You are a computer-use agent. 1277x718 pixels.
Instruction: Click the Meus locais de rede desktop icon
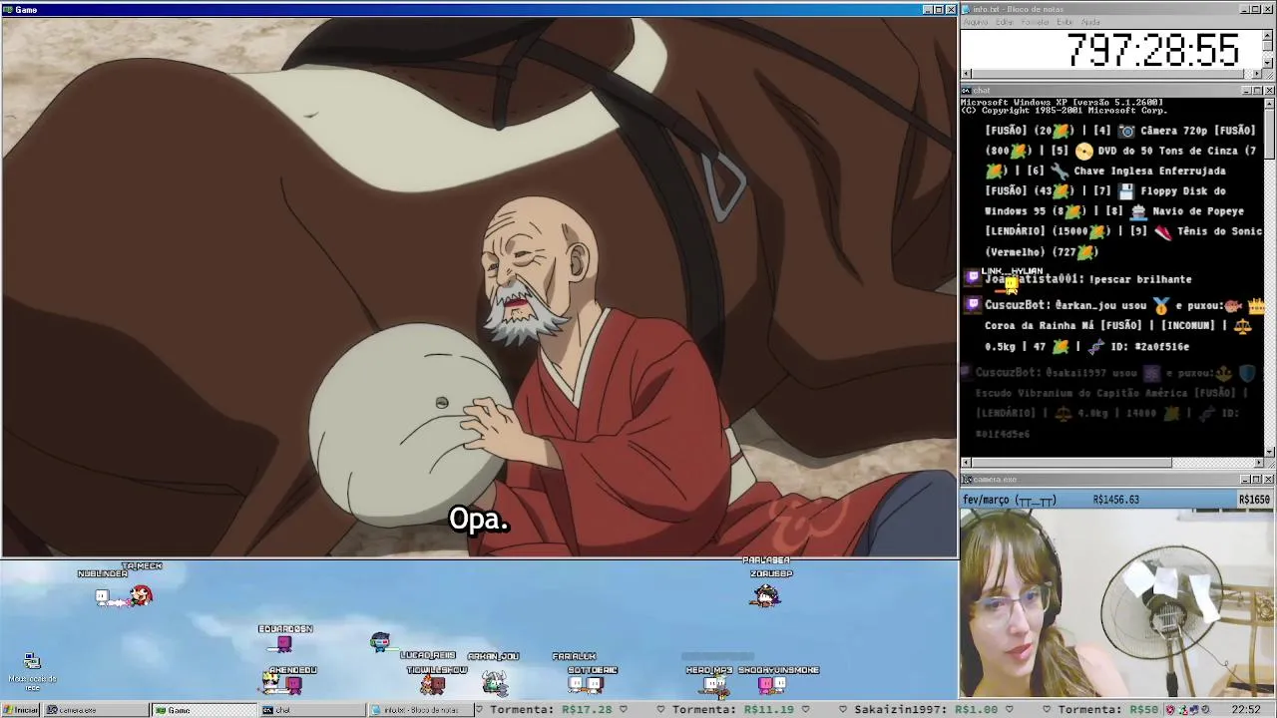point(33,671)
